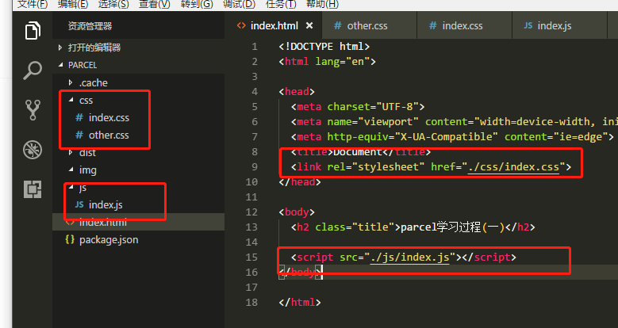618x328 pixels.
Task: Click the lang="en" attribute text
Action: tap(343, 62)
